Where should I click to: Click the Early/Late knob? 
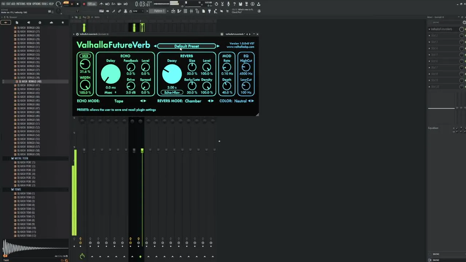pos(192,86)
